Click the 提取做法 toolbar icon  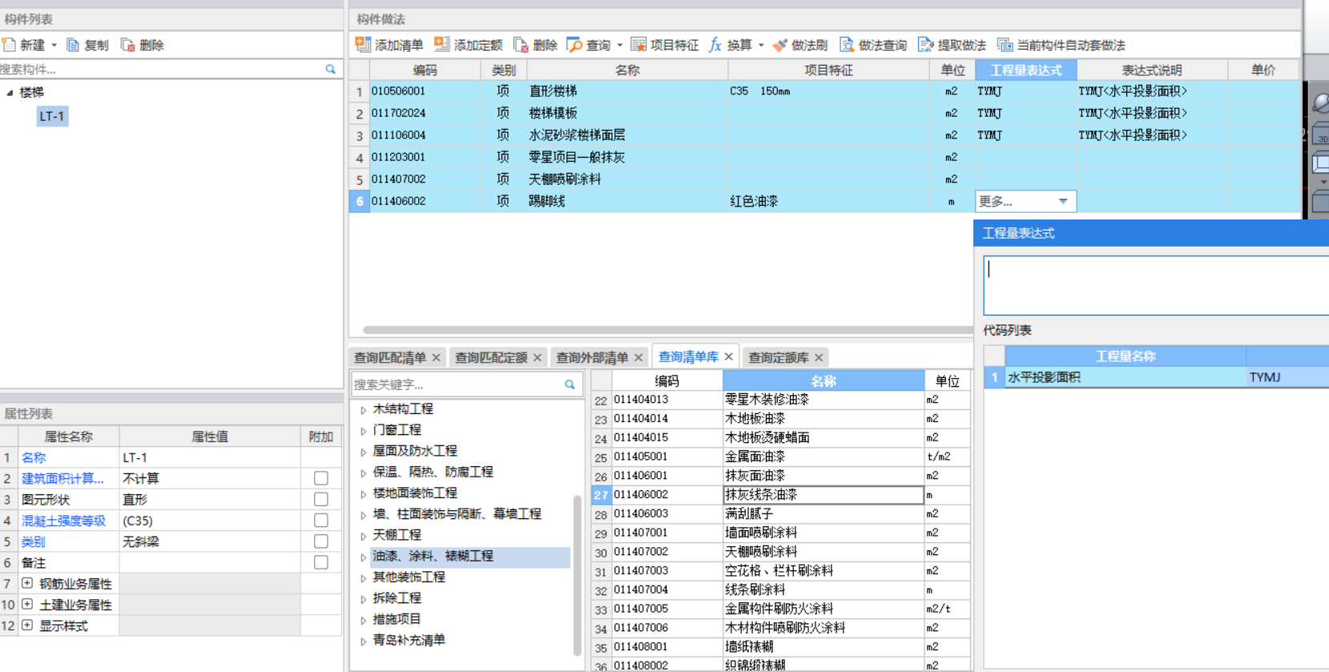click(926, 45)
